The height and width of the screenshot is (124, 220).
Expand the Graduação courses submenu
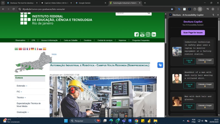point(23,112)
